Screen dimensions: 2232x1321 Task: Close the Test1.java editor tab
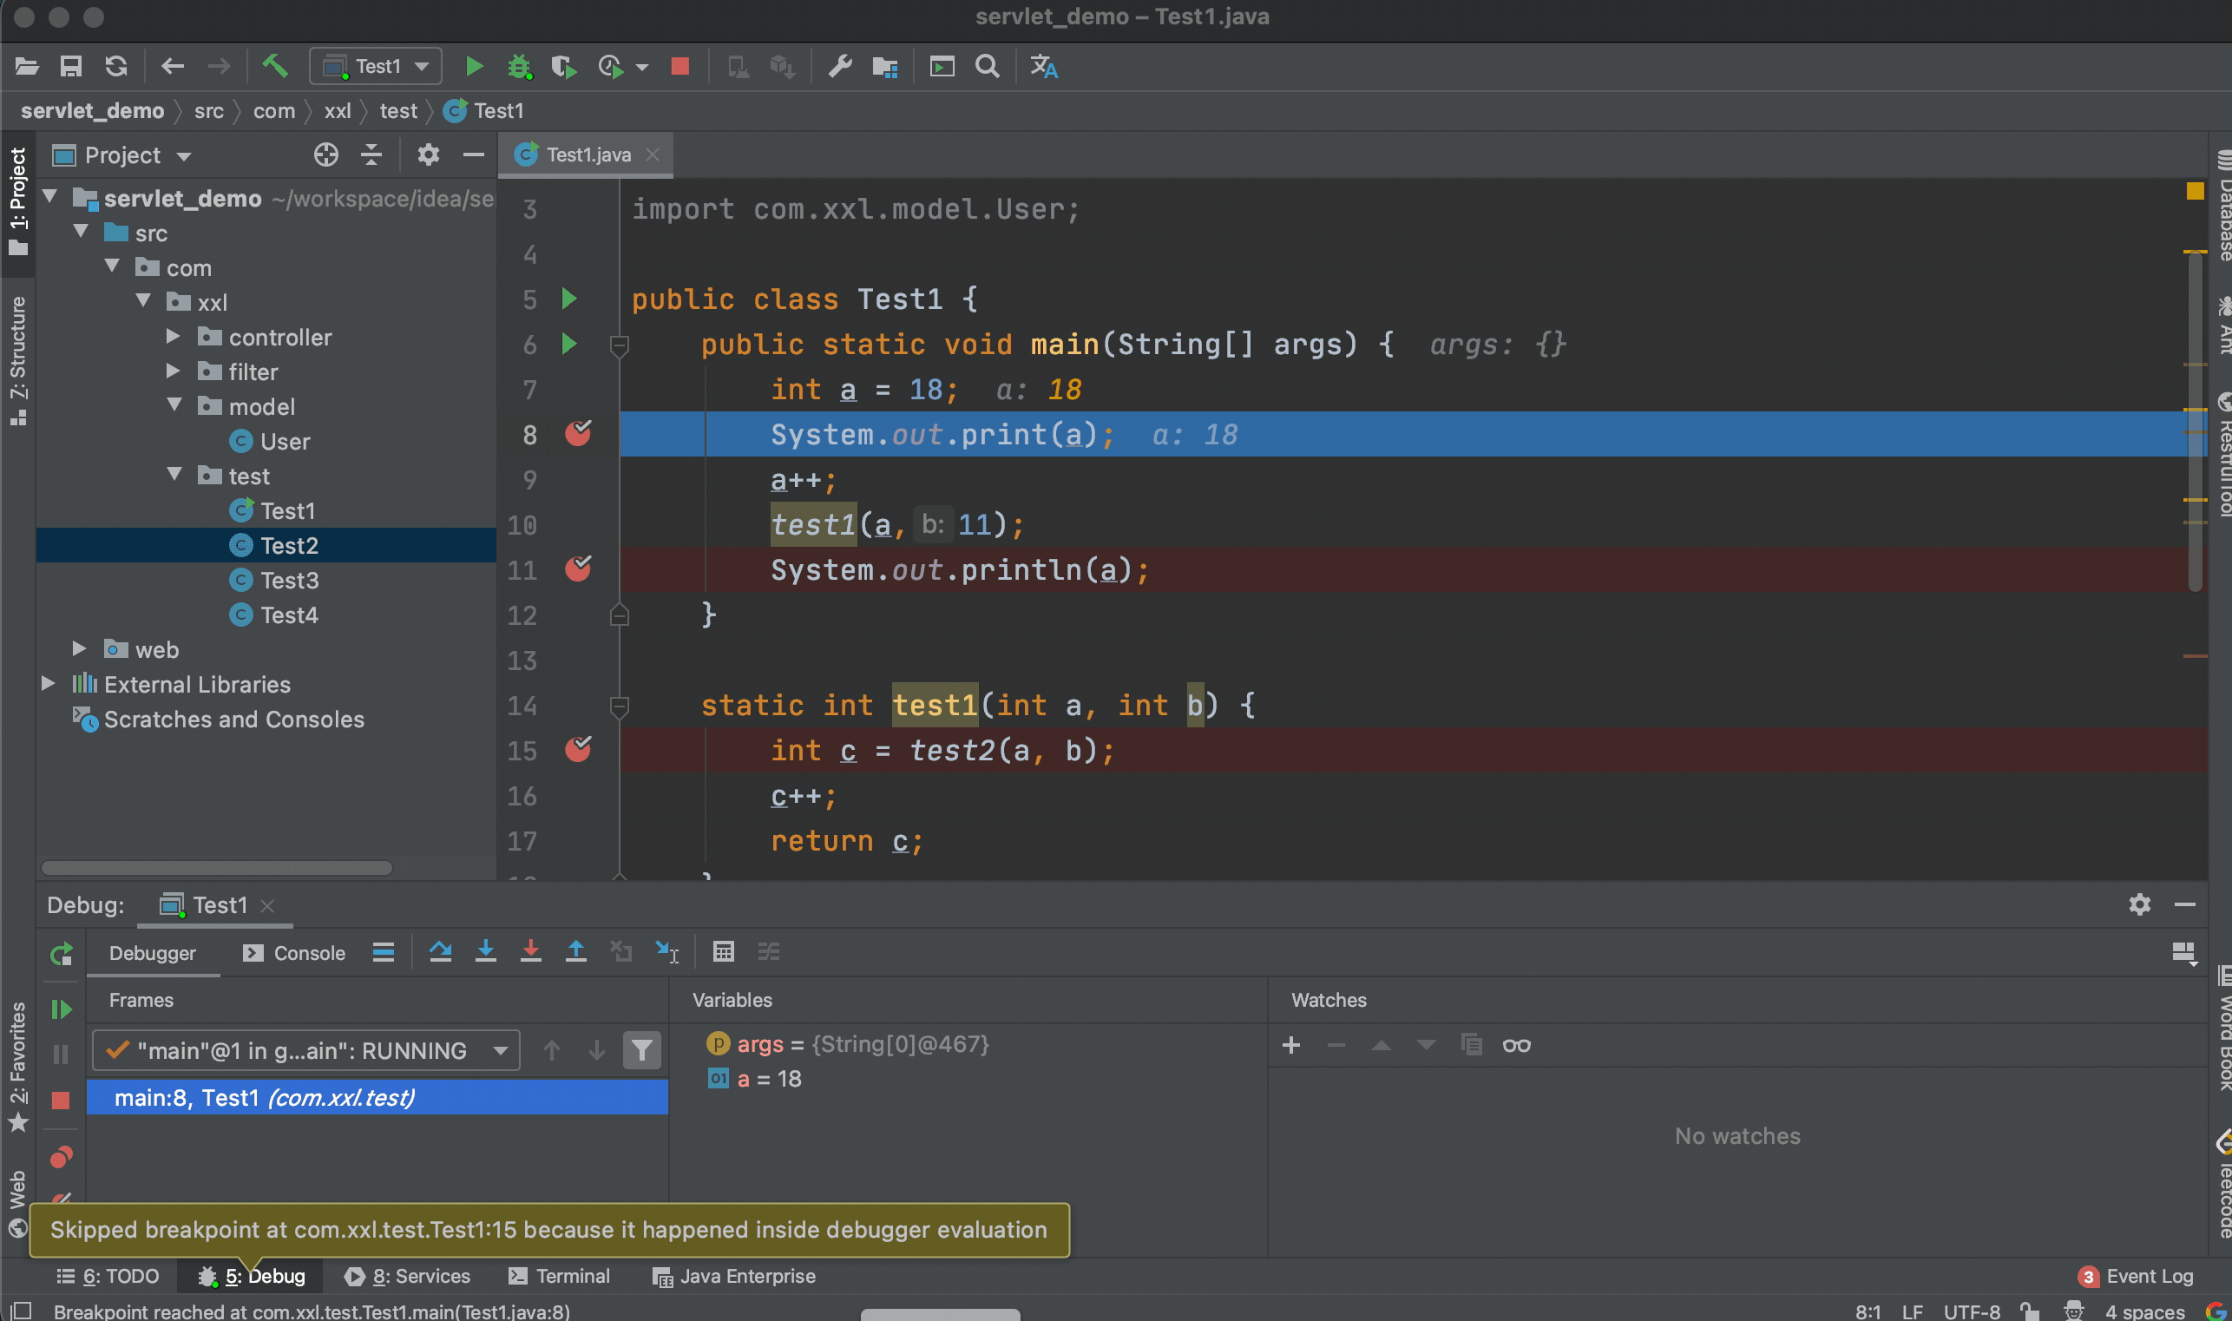[x=653, y=154]
